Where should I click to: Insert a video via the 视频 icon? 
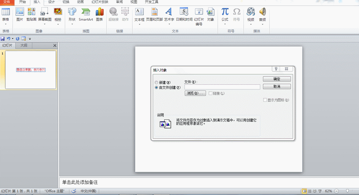(x=250, y=14)
